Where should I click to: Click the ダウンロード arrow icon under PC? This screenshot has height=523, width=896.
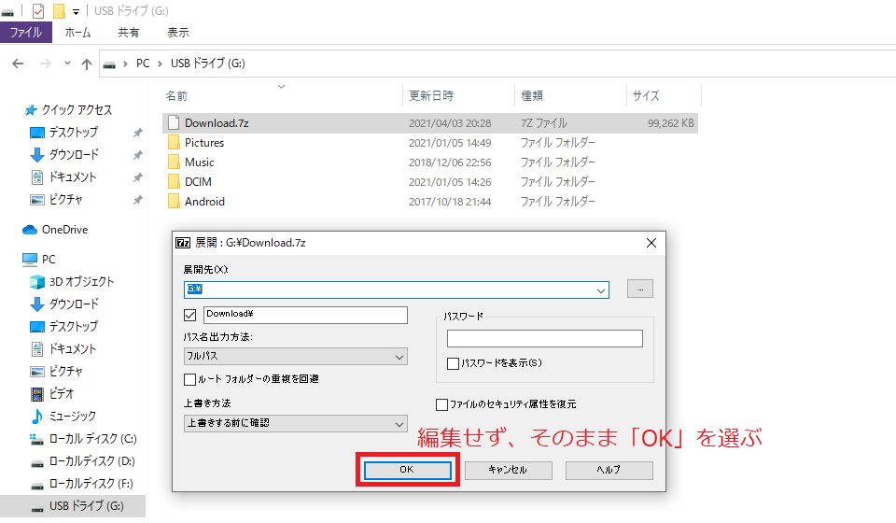37,304
